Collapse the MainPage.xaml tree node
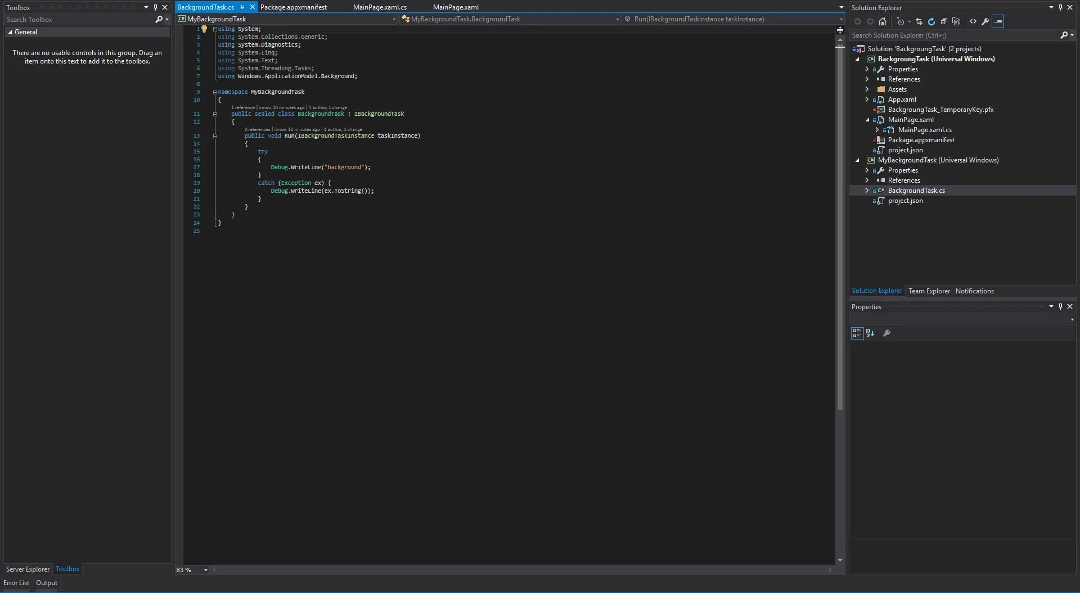 point(867,120)
